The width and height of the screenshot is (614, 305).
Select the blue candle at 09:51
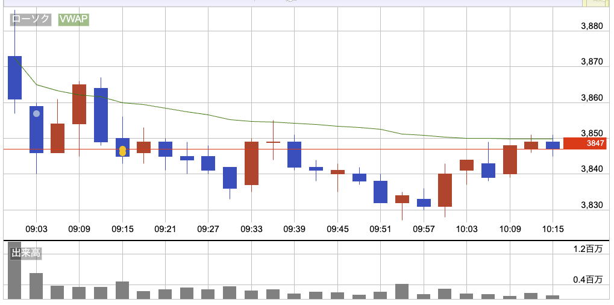click(380, 192)
